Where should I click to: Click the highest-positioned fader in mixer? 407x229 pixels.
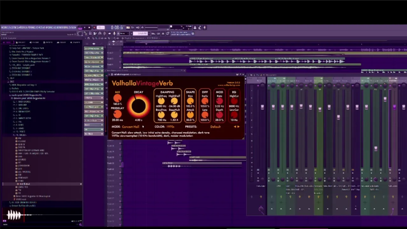tap(385, 99)
